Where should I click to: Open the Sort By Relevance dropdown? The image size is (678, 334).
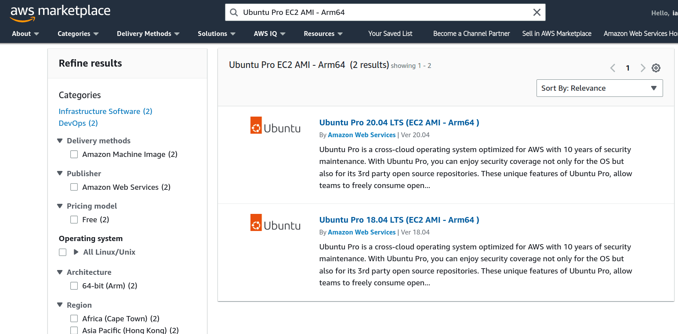[599, 88]
